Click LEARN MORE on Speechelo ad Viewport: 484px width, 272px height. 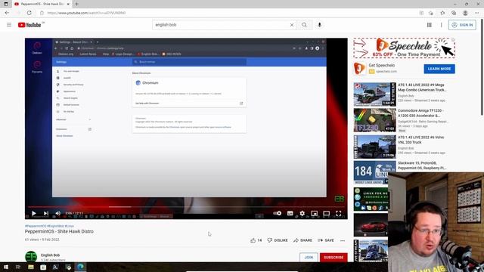pos(439,69)
